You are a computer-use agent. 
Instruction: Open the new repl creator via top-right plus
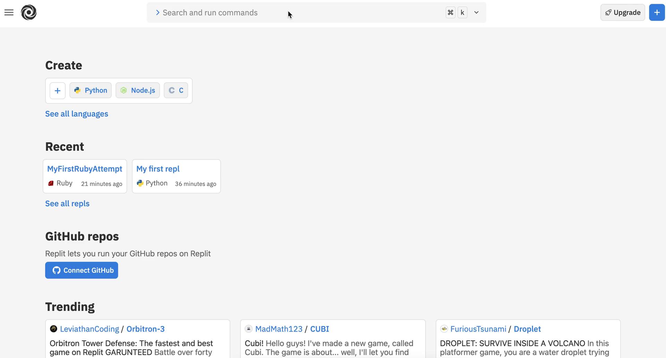click(x=657, y=12)
